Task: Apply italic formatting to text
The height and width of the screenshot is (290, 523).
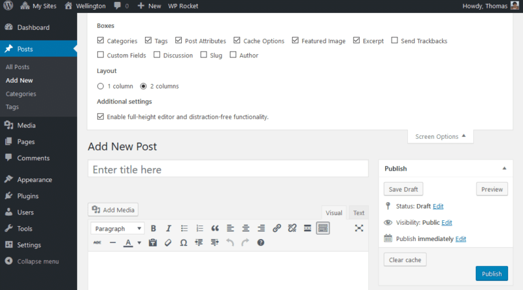Action: [x=169, y=228]
